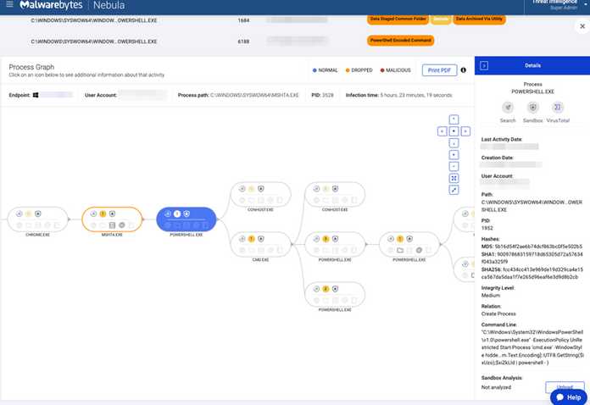Click the MD5 hash value in Details
The width and height of the screenshot is (590, 405).
[x=539, y=247]
